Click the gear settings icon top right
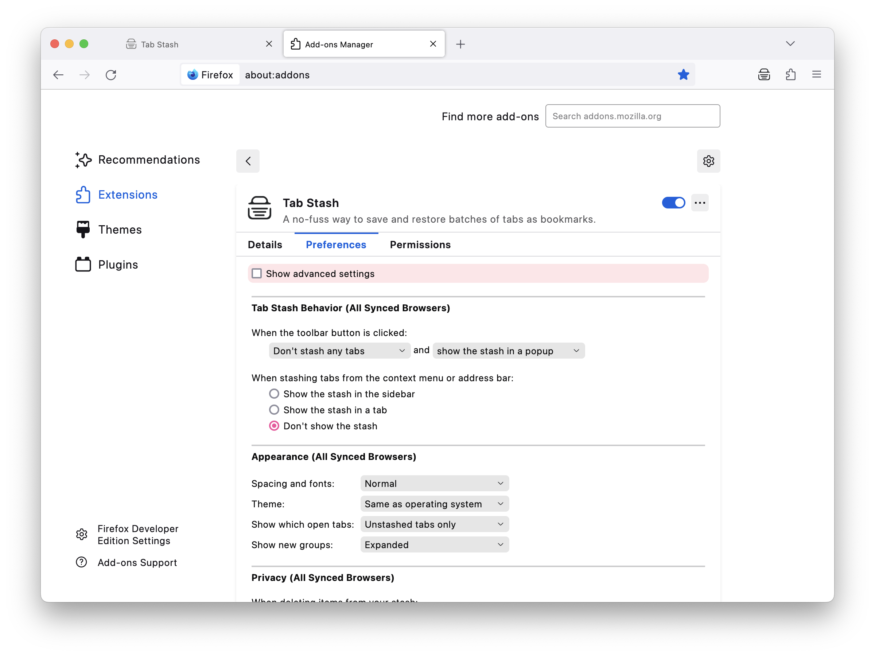 [x=708, y=161]
